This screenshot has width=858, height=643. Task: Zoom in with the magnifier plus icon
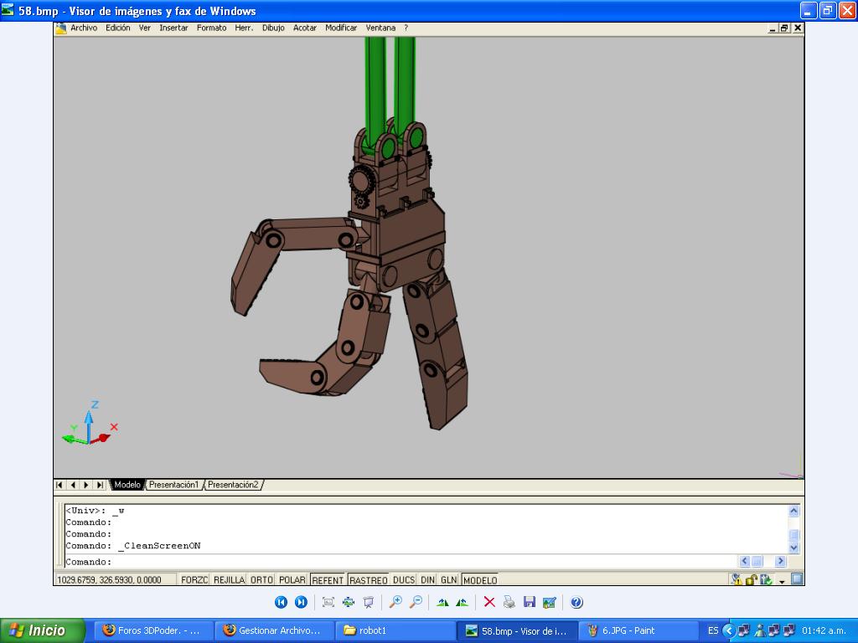click(x=395, y=602)
